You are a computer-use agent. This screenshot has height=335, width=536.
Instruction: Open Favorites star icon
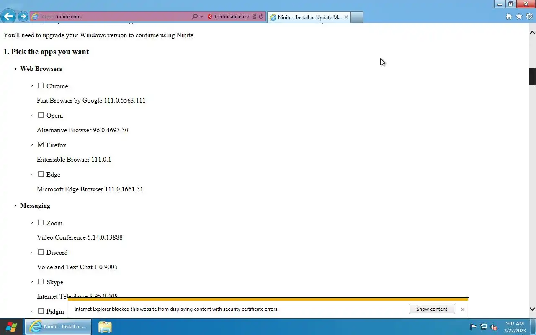tap(519, 17)
